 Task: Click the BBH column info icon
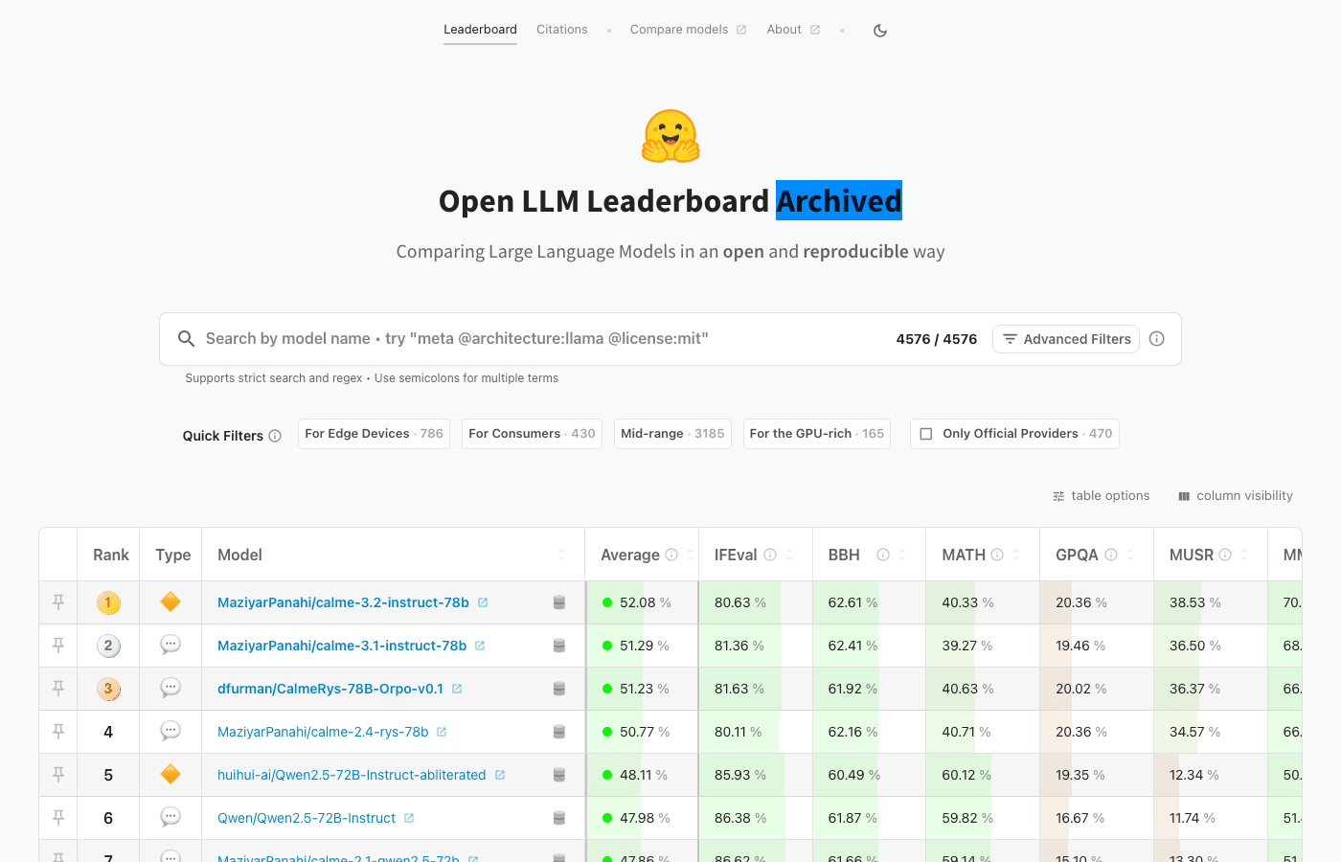[x=883, y=555]
